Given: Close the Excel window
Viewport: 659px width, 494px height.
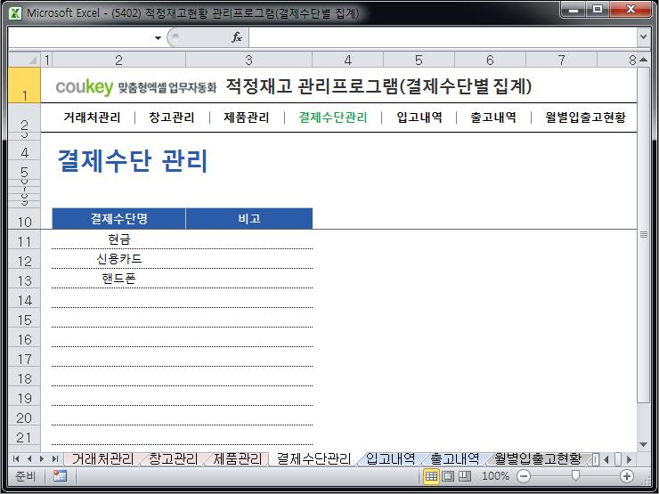Looking at the screenshot, I should [x=631, y=9].
